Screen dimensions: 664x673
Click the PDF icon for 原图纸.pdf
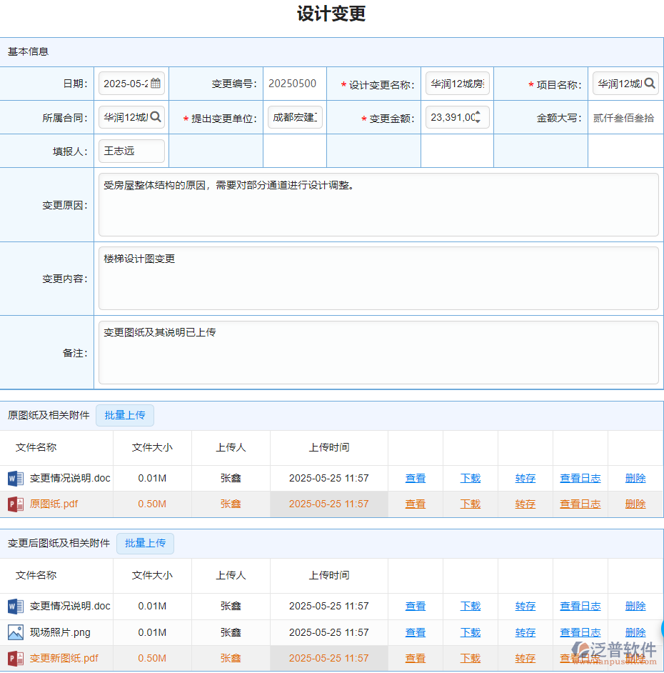(15, 504)
